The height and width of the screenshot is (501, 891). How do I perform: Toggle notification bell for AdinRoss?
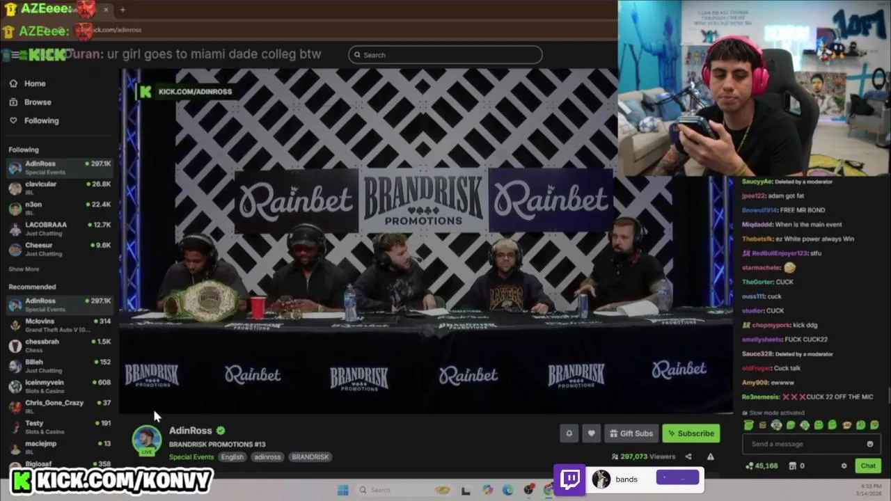pyautogui.click(x=569, y=434)
